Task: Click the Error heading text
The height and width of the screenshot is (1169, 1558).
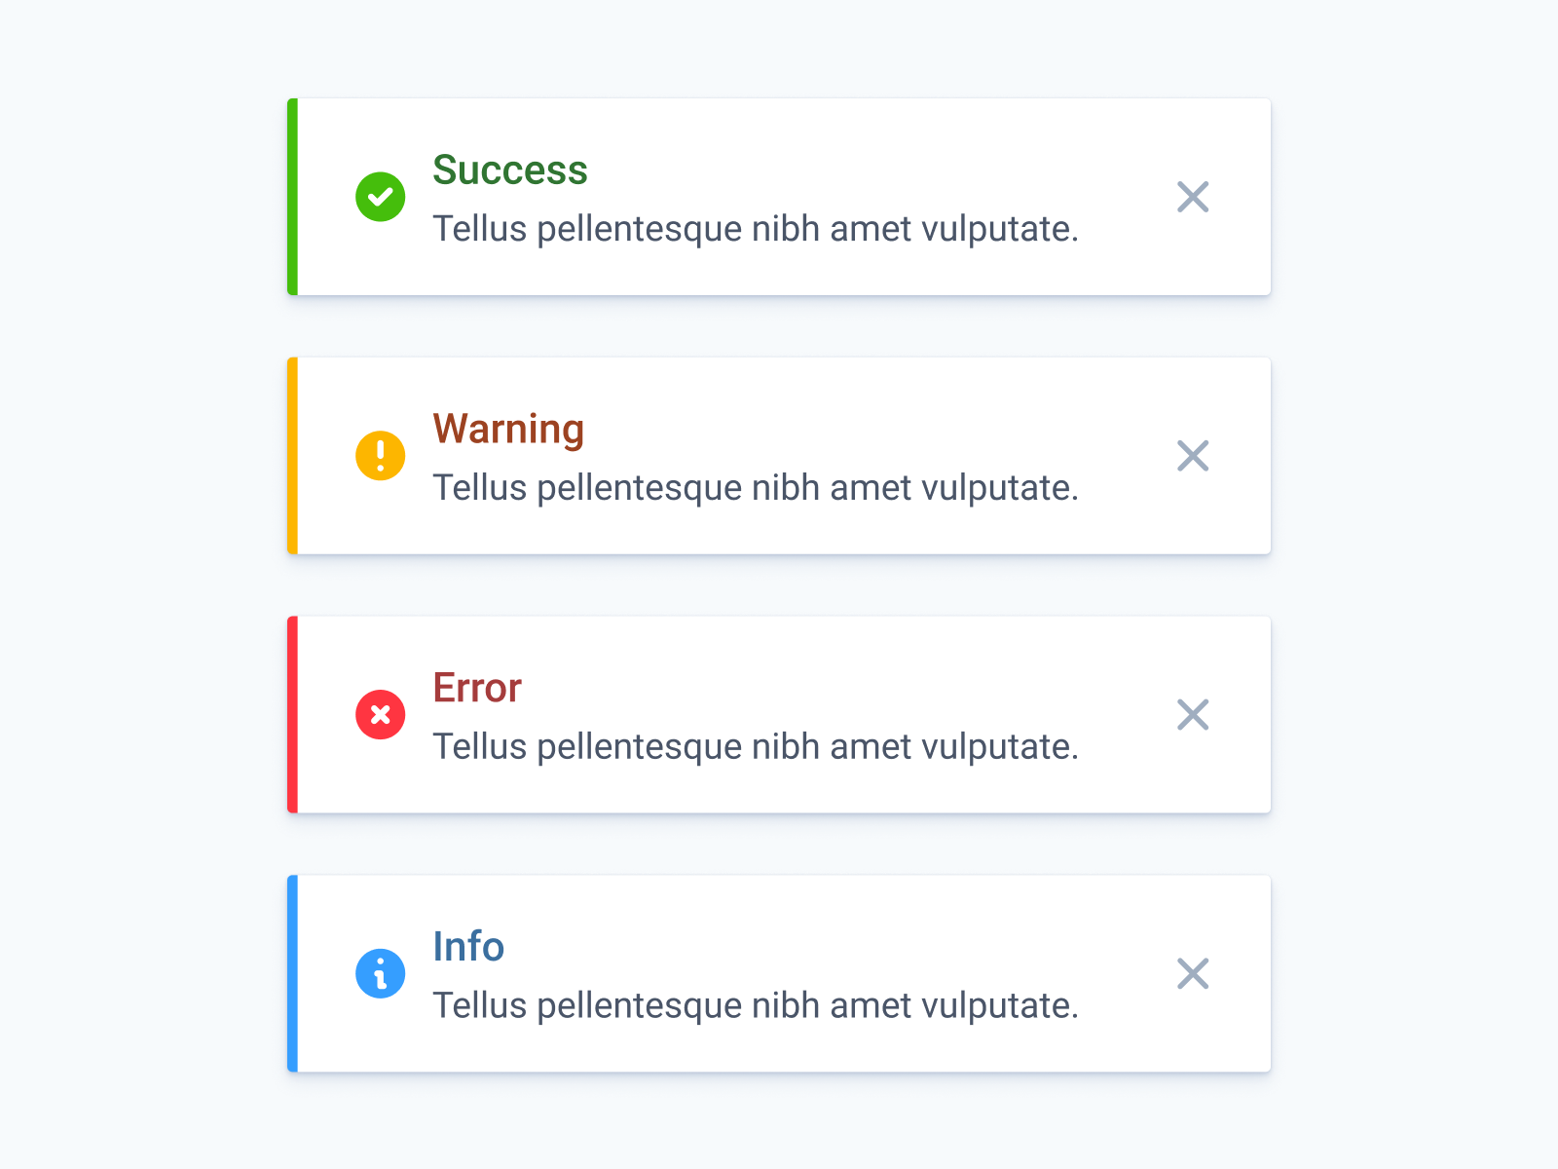Action: point(477,687)
